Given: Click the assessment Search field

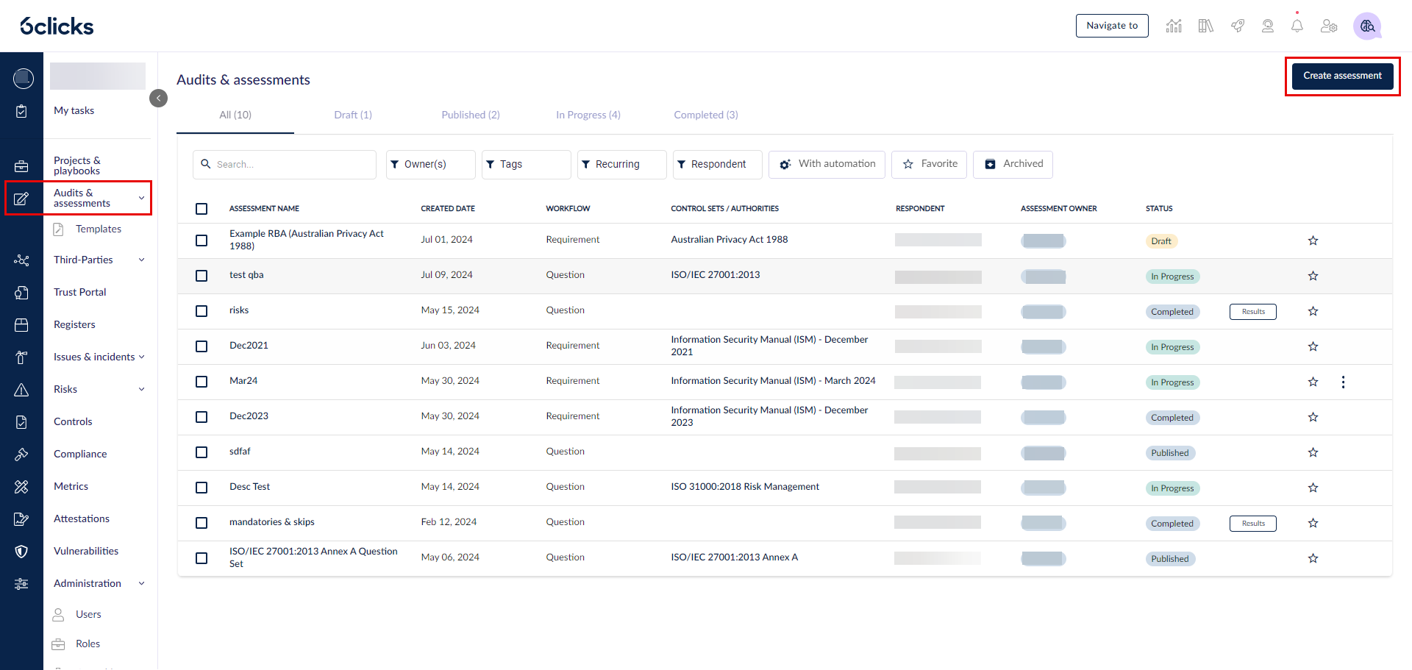Looking at the screenshot, I should pos(285,165).
